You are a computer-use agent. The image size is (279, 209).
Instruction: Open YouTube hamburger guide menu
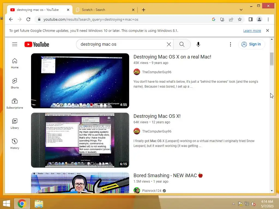click(x=15, y=44)
